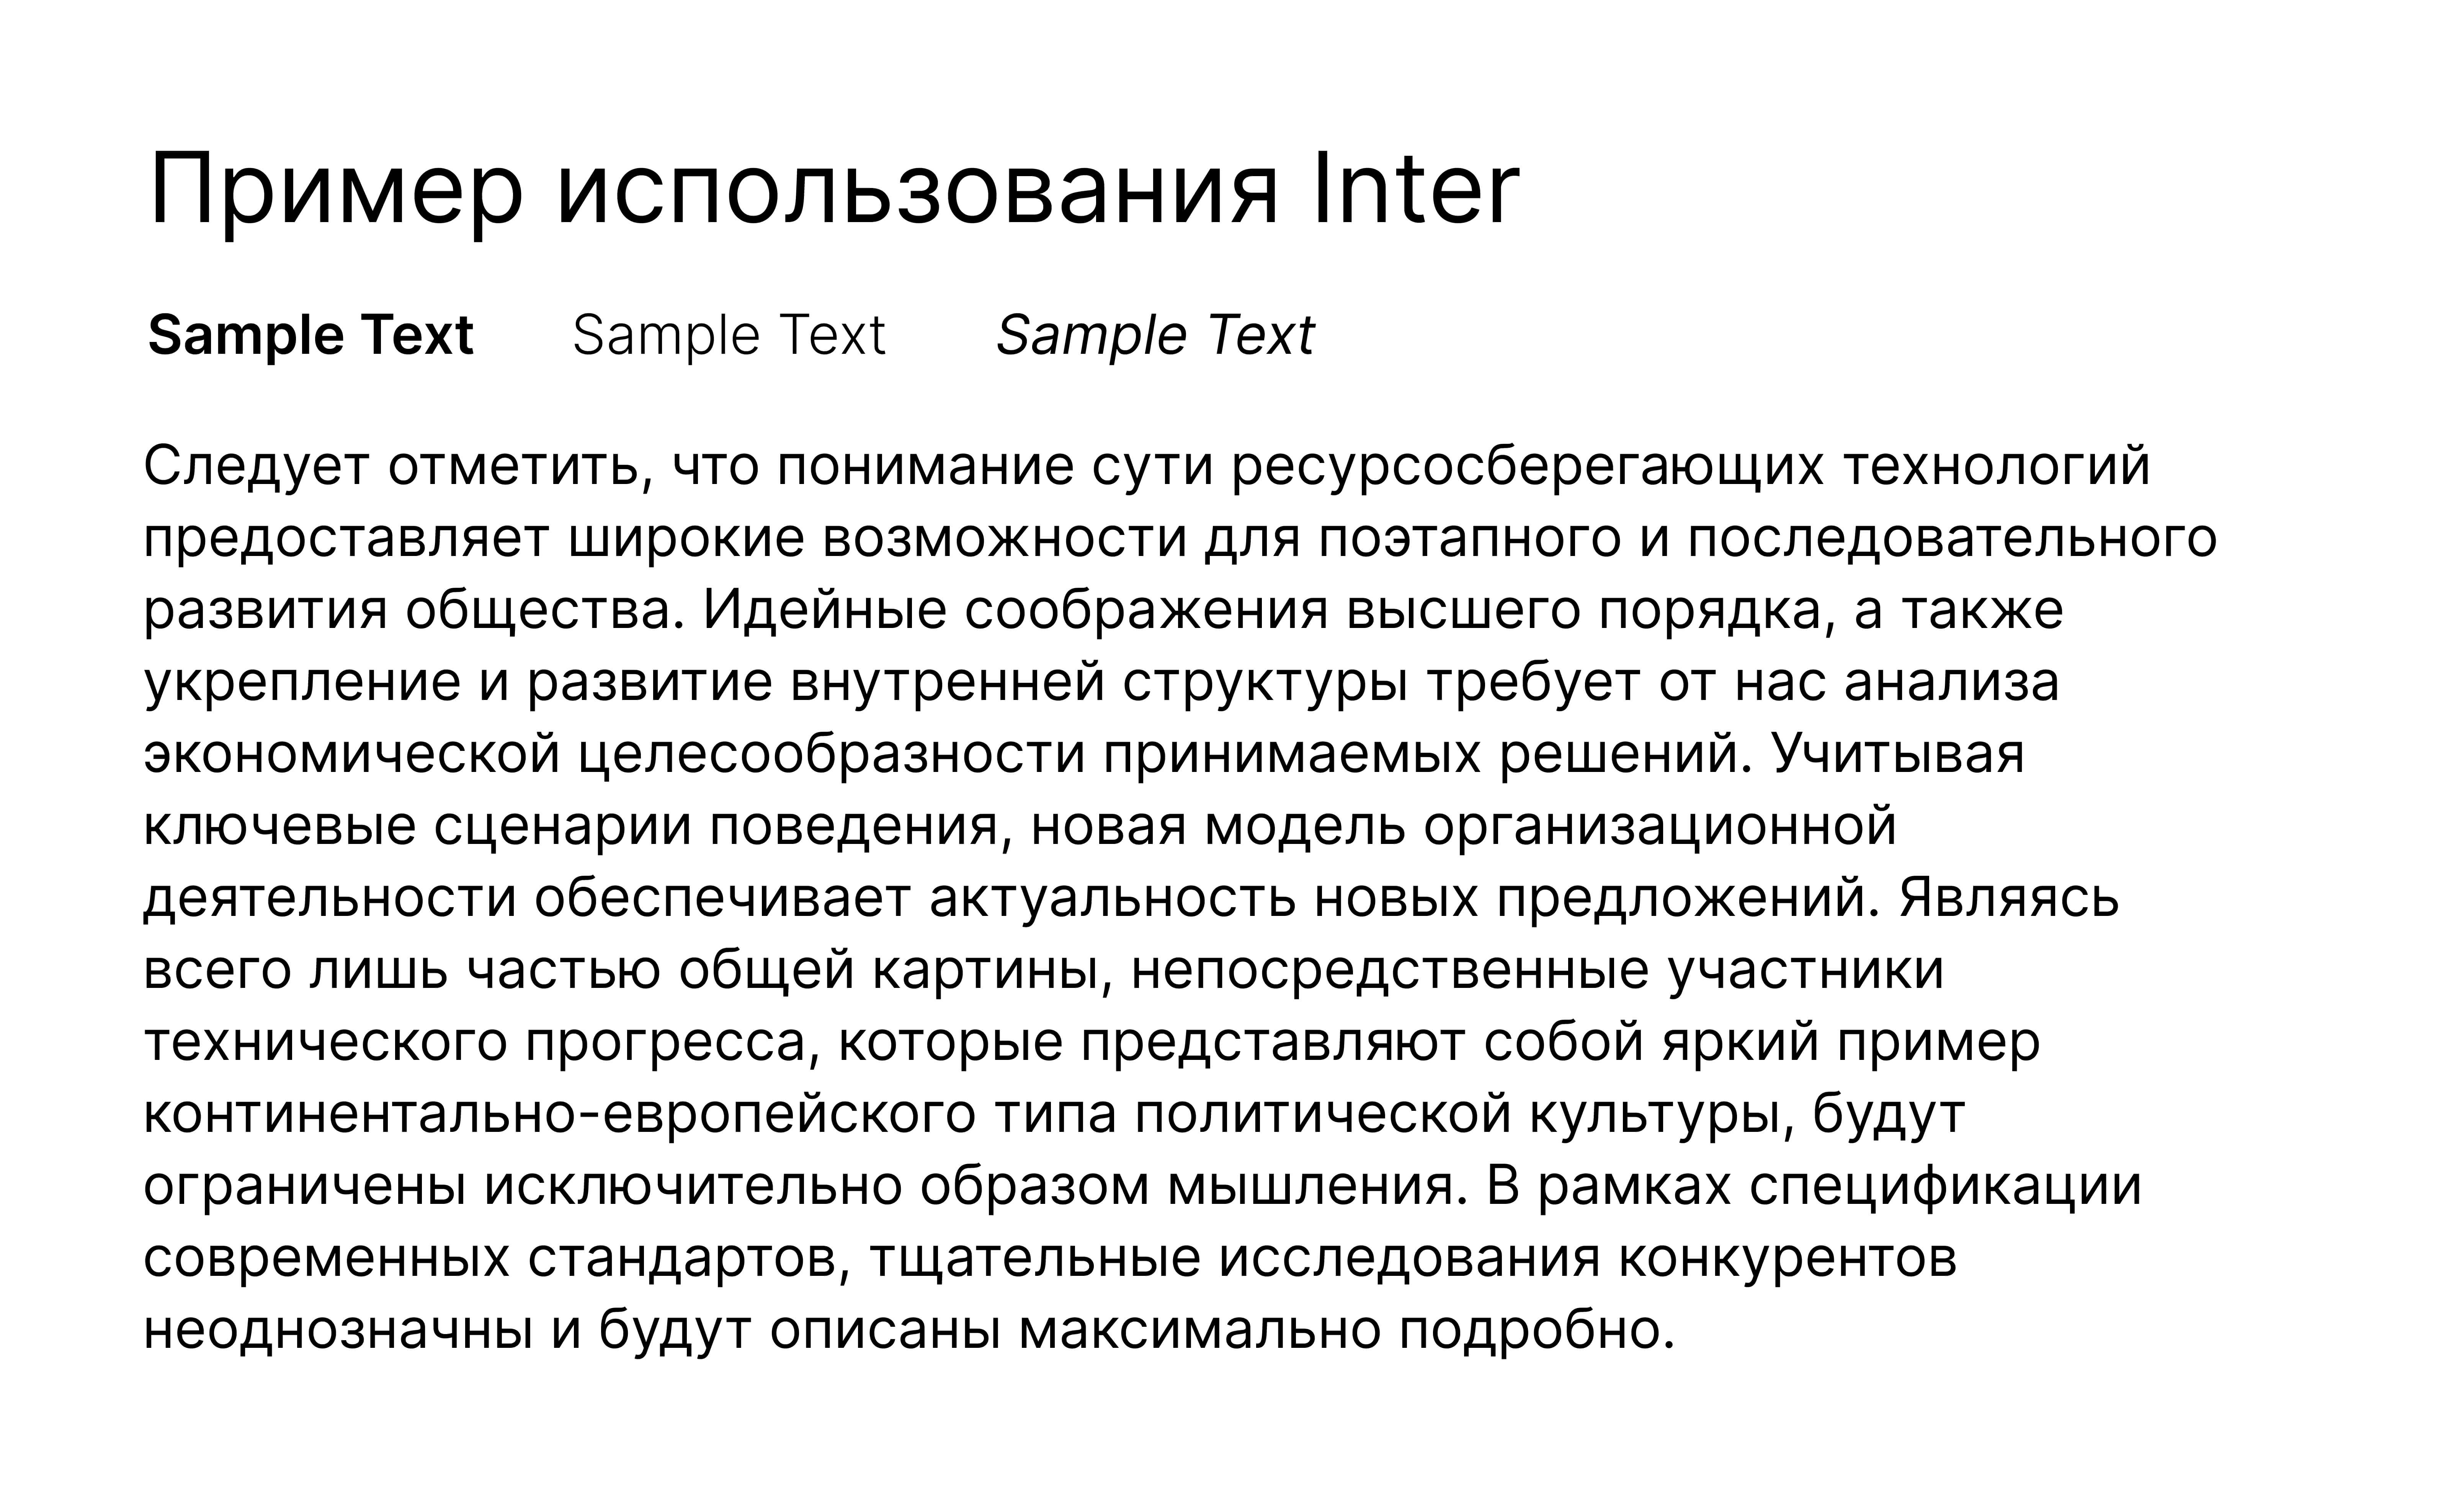This screenshot has height=1501, width=2464.
Task: Click the word "укрепление" in the paragraph
Action: (x=302, y=682)
